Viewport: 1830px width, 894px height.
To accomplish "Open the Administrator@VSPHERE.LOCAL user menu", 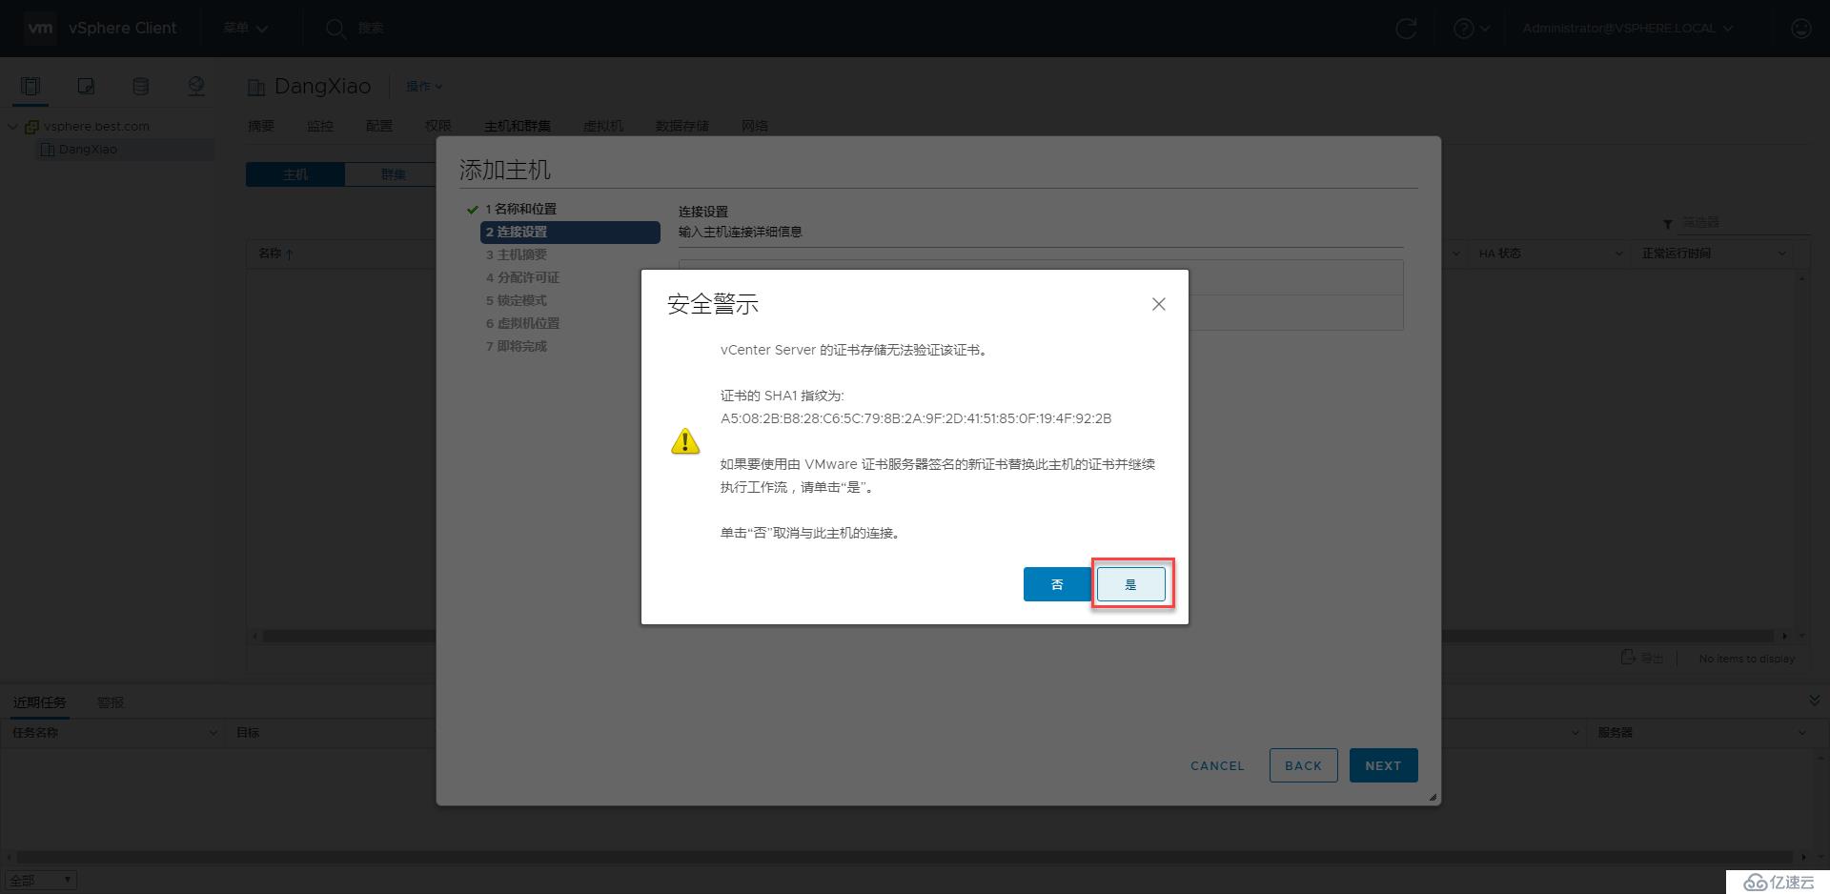I will click(1627, 29).
